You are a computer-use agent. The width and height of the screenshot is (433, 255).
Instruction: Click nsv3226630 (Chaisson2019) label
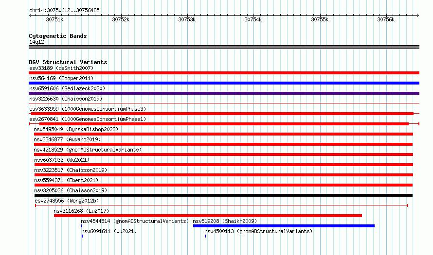point(66,99)
